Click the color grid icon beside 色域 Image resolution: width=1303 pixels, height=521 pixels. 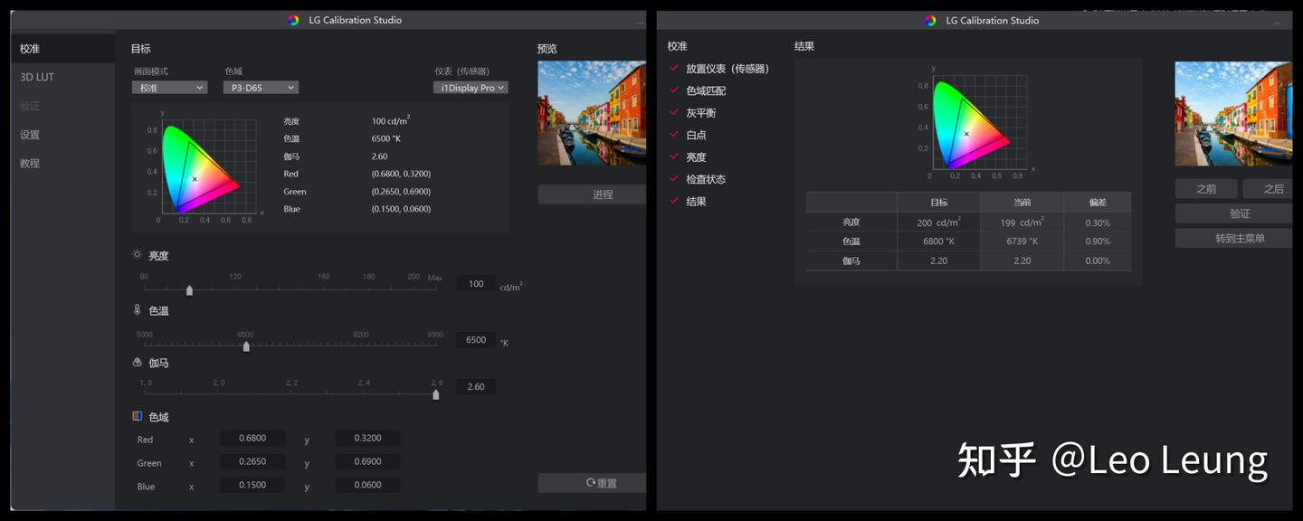pyautogui.click(x=136, y=417)
